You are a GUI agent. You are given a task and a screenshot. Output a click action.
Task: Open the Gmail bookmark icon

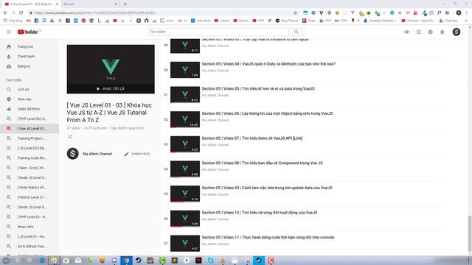28,21
